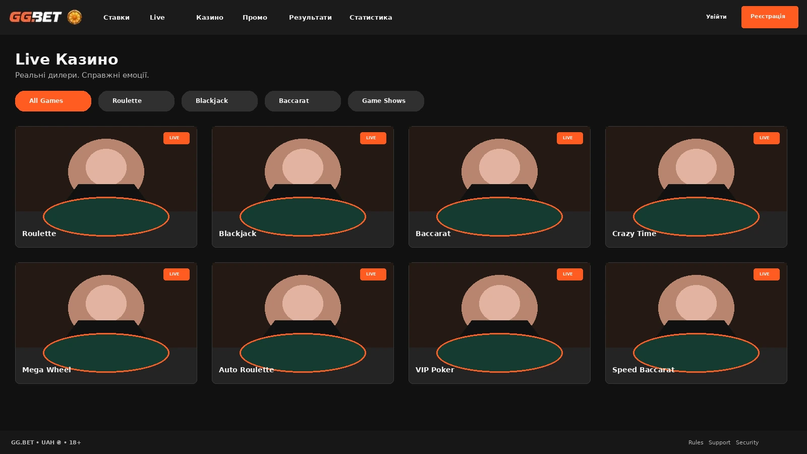Select the All Games filter
The image size is (807, 454).
click(53, 101)
